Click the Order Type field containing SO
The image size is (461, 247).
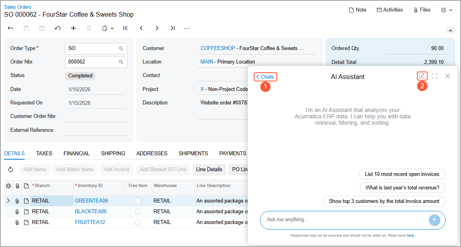96,48
